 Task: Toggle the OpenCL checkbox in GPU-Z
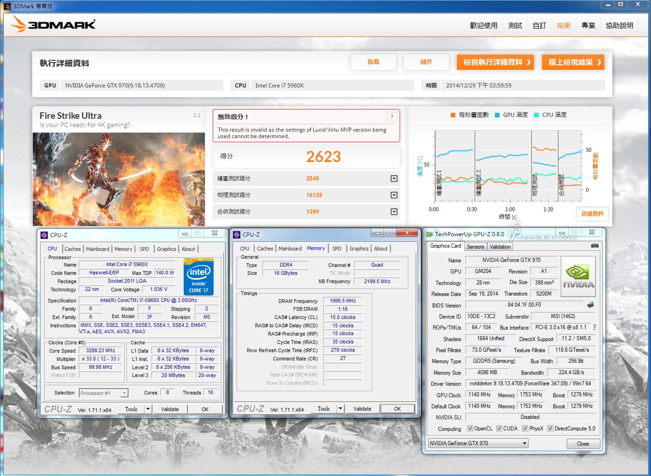click(470, 429)
